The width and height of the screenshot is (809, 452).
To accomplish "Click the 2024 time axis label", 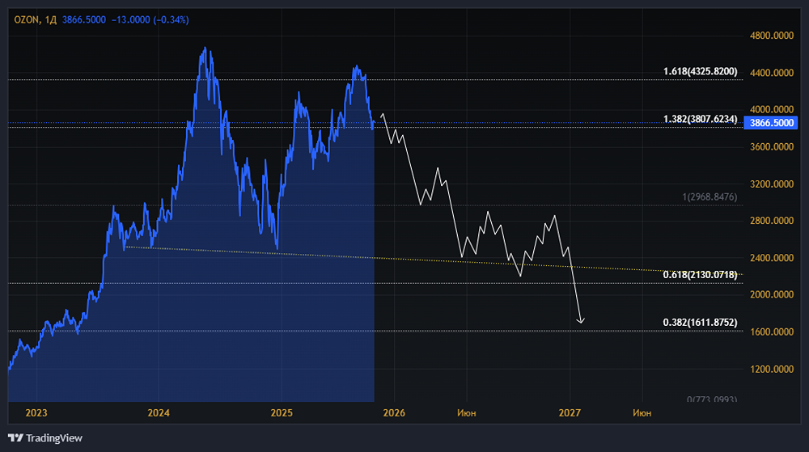I will click(159, 413).
